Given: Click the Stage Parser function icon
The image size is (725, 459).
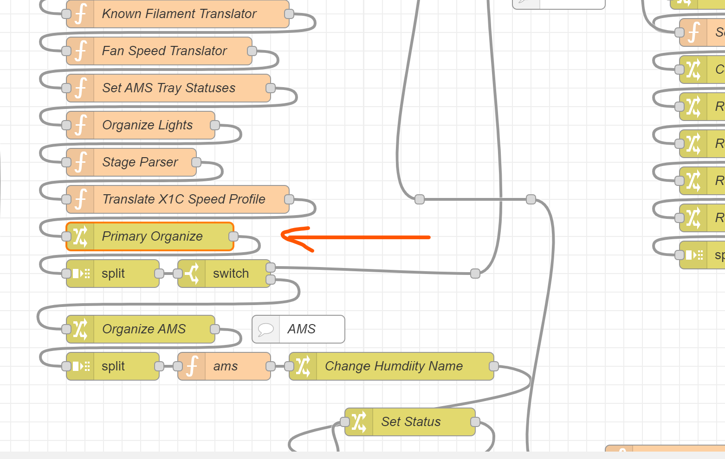Looking at the screenshot, I should tap(80, 162).
